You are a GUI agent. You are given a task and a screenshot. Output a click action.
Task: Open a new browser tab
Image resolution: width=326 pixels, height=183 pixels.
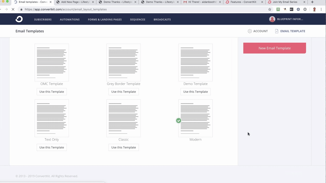click(312, 2)
